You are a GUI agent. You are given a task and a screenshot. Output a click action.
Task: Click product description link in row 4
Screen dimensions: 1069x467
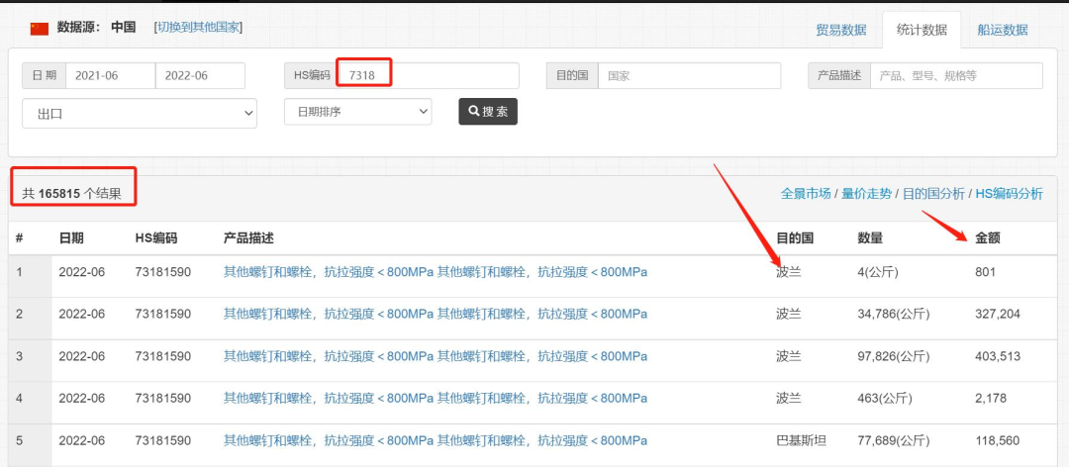436,398
